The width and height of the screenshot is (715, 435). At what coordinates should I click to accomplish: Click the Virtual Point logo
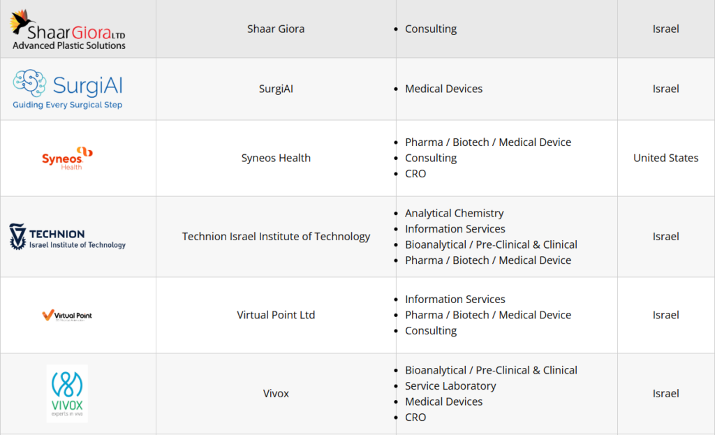[68, 315]
